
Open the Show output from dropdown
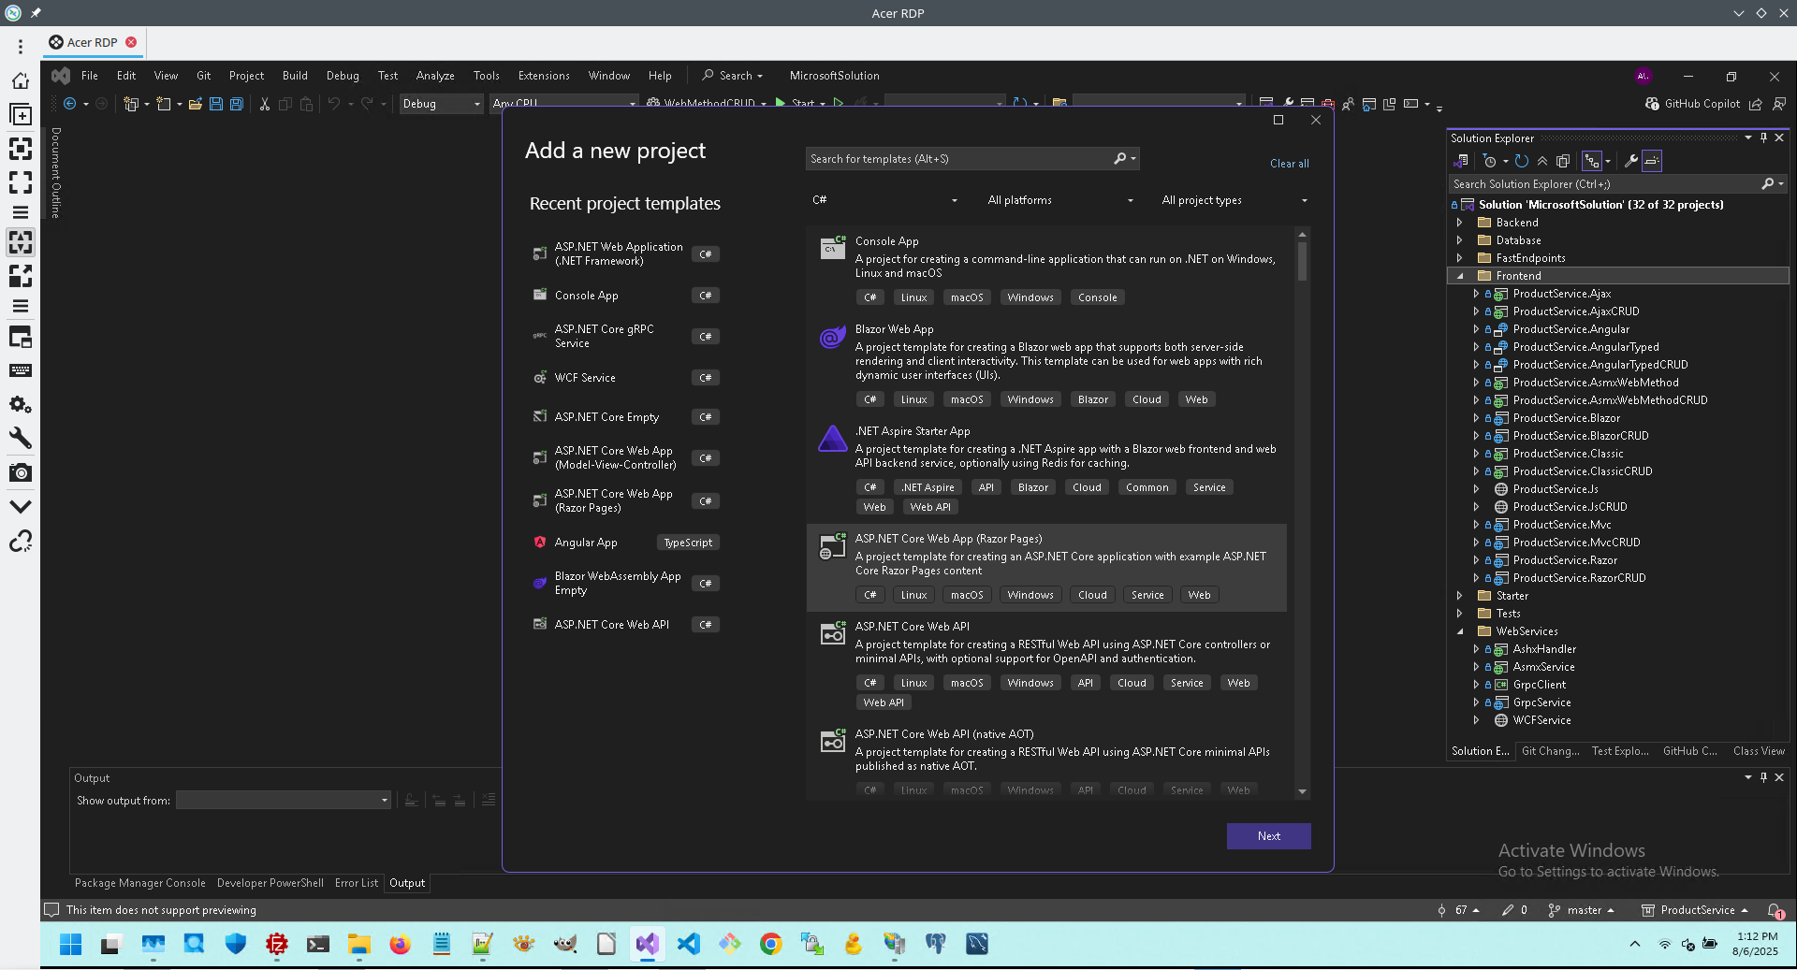tap(283, 801)
